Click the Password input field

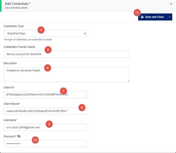pyautogui.click(x=45, y=144)
